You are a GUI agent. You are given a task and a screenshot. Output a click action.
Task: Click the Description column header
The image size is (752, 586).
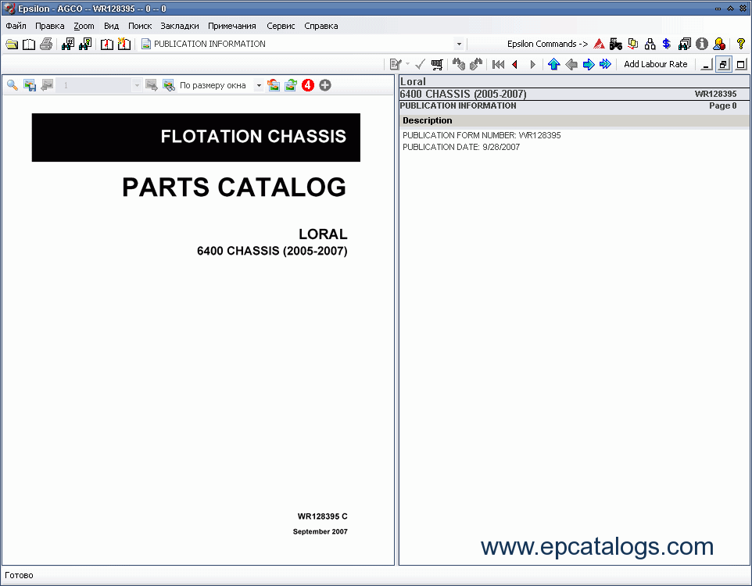coord(574,120)
